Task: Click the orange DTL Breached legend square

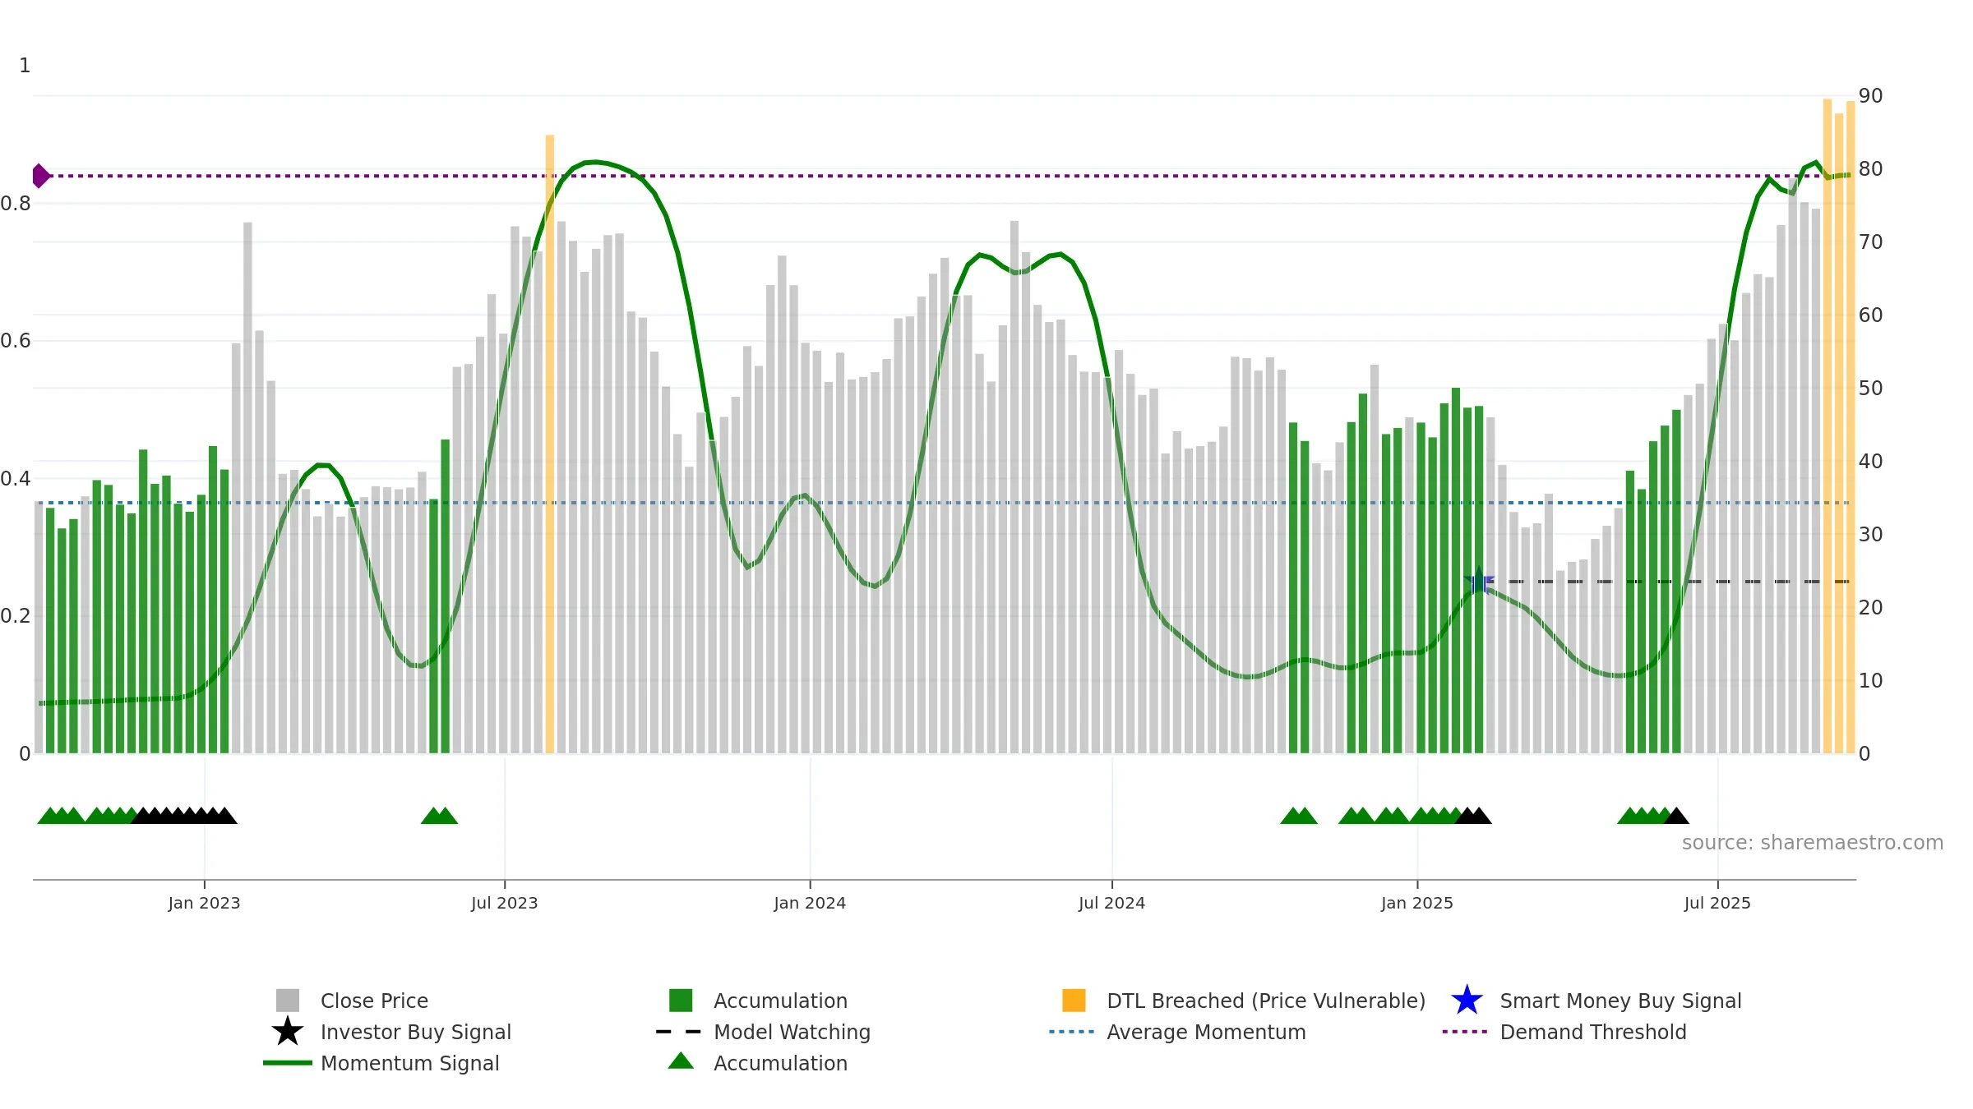Action: [1074, 1001]
